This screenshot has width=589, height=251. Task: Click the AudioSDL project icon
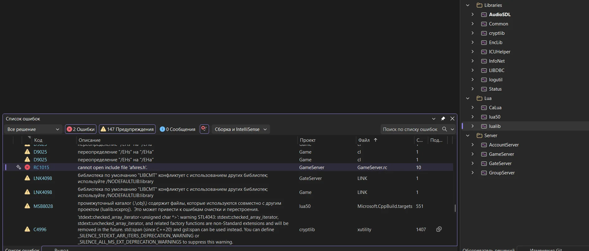484,15
